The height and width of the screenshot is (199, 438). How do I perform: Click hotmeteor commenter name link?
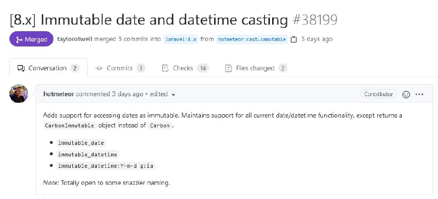[59, 94]
